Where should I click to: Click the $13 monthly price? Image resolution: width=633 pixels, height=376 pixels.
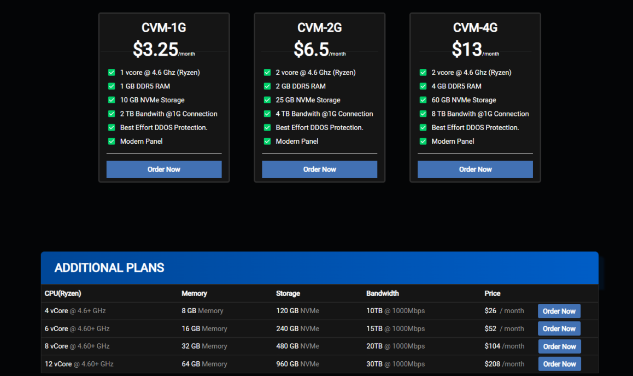pyautogui.click(x=475, y=49)
